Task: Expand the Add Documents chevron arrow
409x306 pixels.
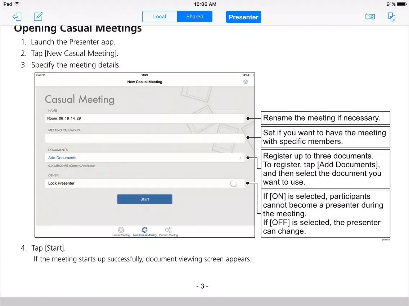Action: click(x=240, y=158)
